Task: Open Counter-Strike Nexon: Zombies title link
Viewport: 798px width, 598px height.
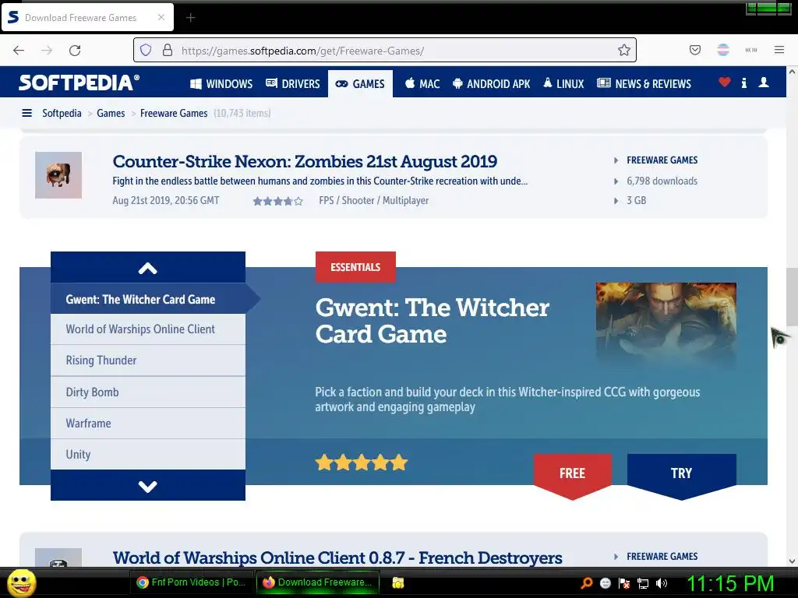Action: click(305, 161)
